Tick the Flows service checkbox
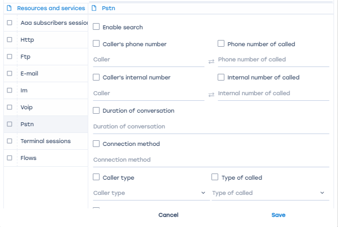The height and width of the screenshot is (227, 338). point(10,158)
